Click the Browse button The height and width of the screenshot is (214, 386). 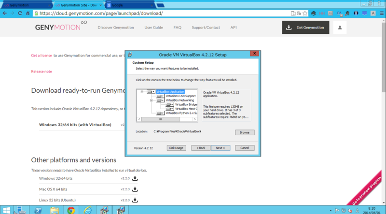point(245,132)
